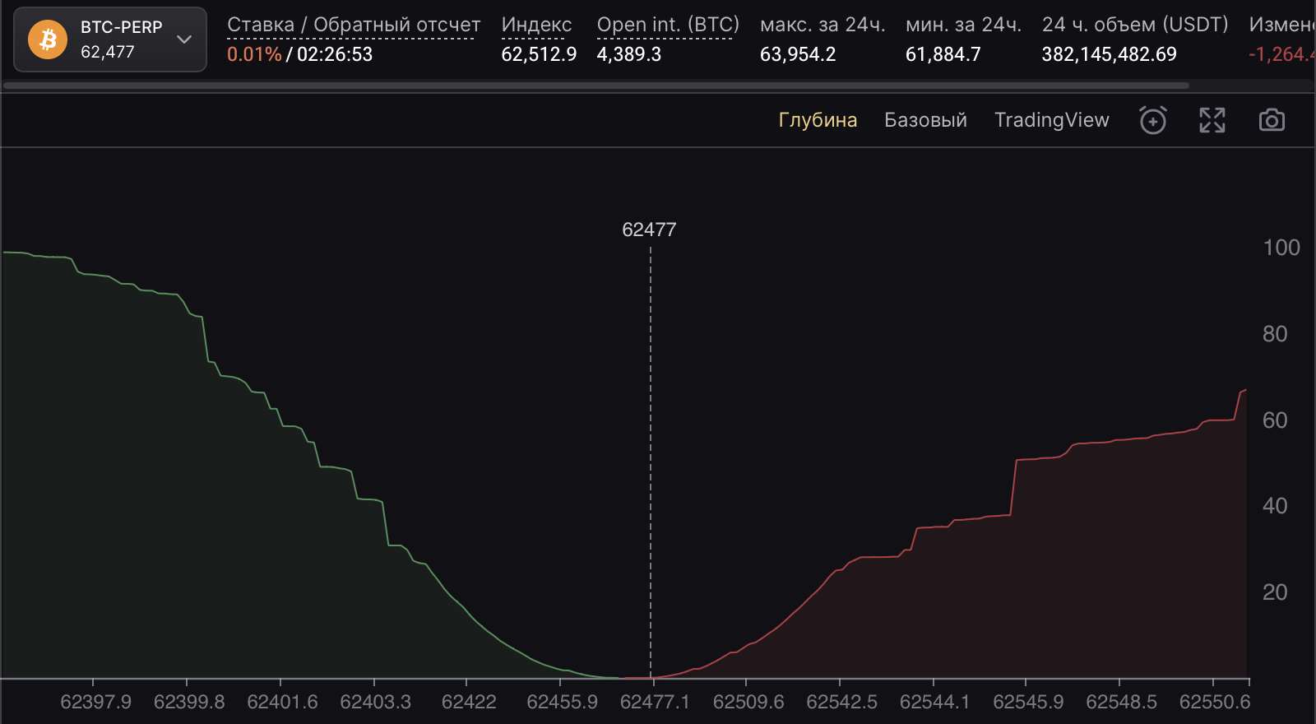Image resolution: width=1316 pixels, height=724 pixels.
Task: Switch to the TradingView chart tab
Action: 1052,120
